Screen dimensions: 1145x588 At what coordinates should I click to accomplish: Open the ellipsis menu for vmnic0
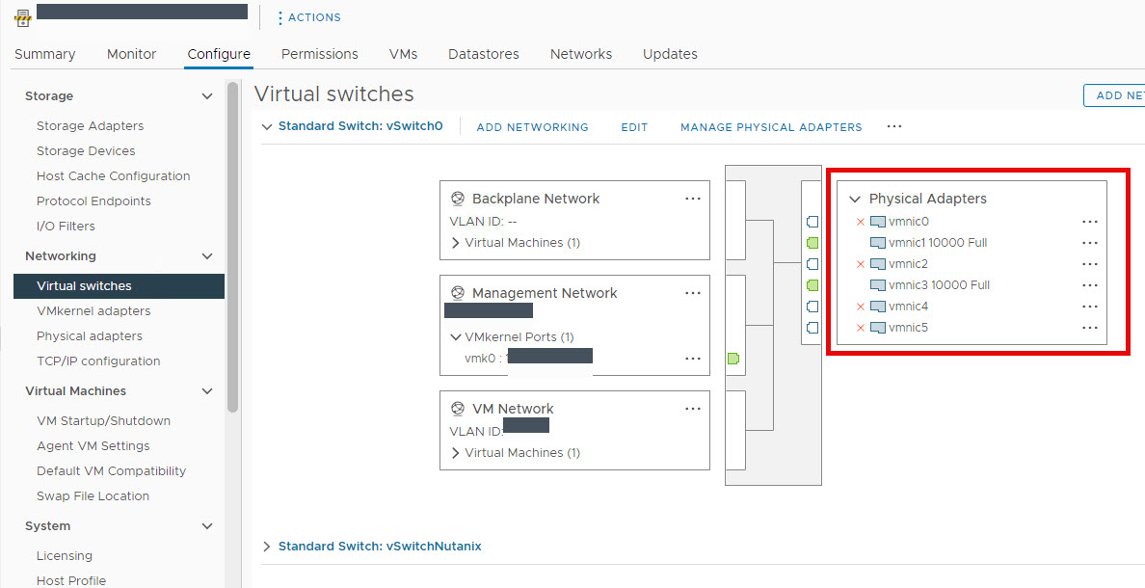pyautogui.click(x=1090, y=221)
